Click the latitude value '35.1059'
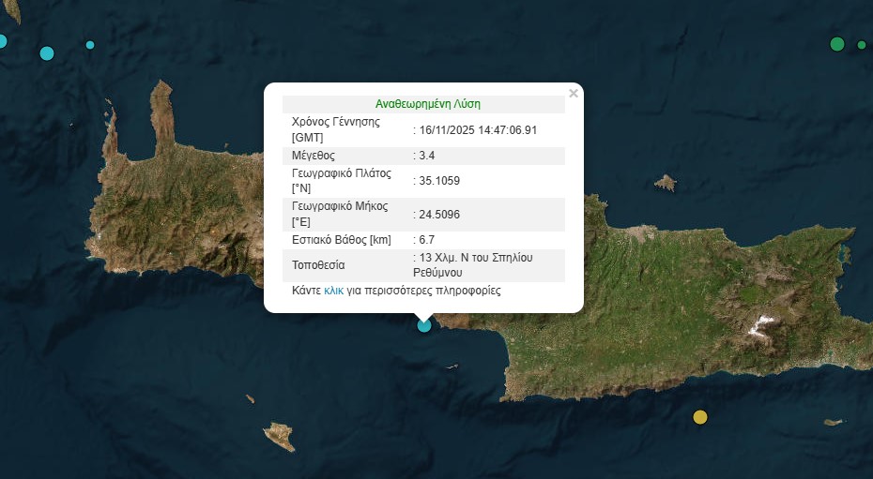The height and width of the screenshot is (479, 873). pyautogui.click(x=439, y=181)
